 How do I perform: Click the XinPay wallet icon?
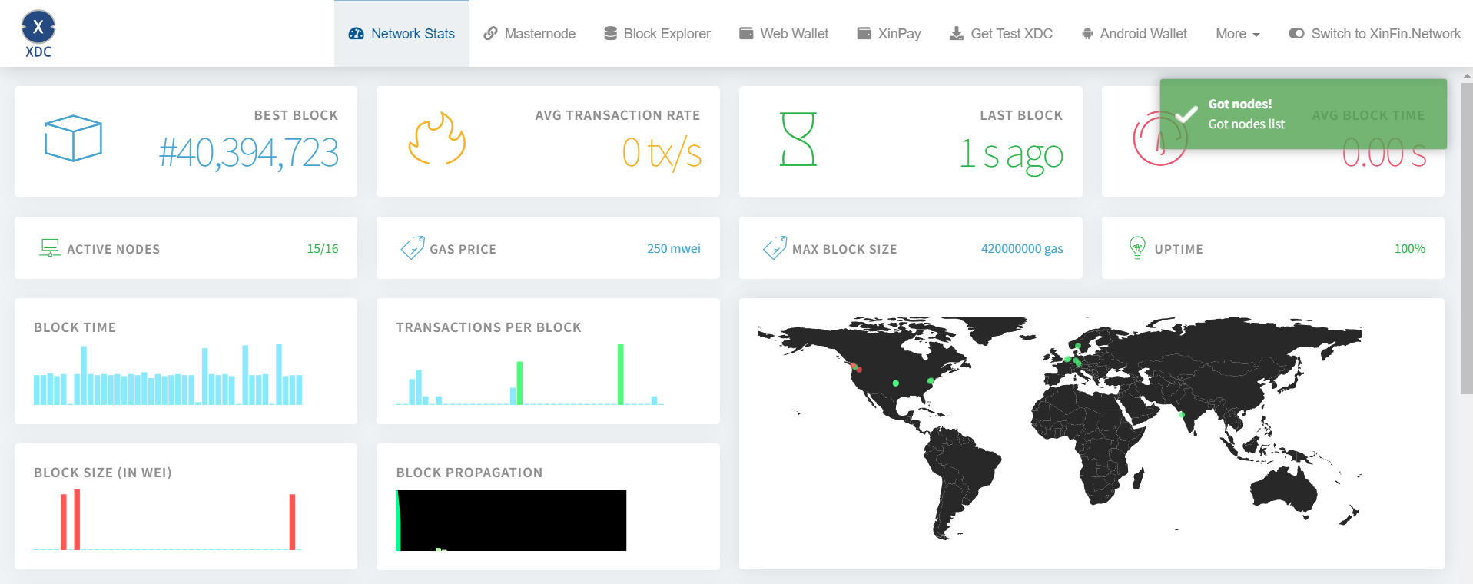click(x=864, y=34)
